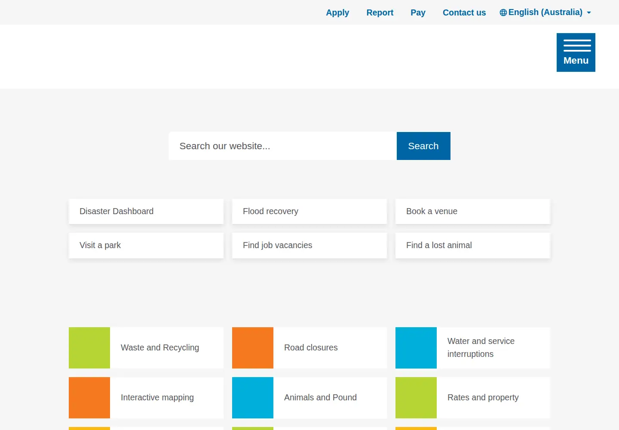This screenshot has width=619, height=430.
Task: Click the orange Road closures tile icon
Action: tap(253, 348)
